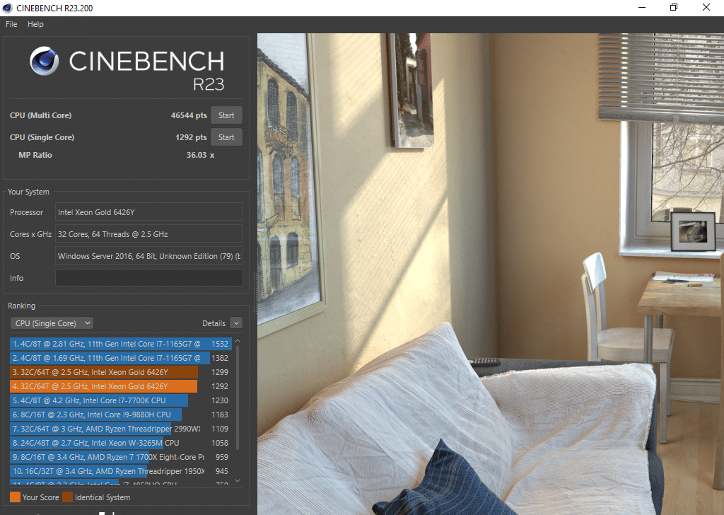Select ranking row 7 Threadripper 2990WX
724x515 pixels.
click(x=119, y=429)
